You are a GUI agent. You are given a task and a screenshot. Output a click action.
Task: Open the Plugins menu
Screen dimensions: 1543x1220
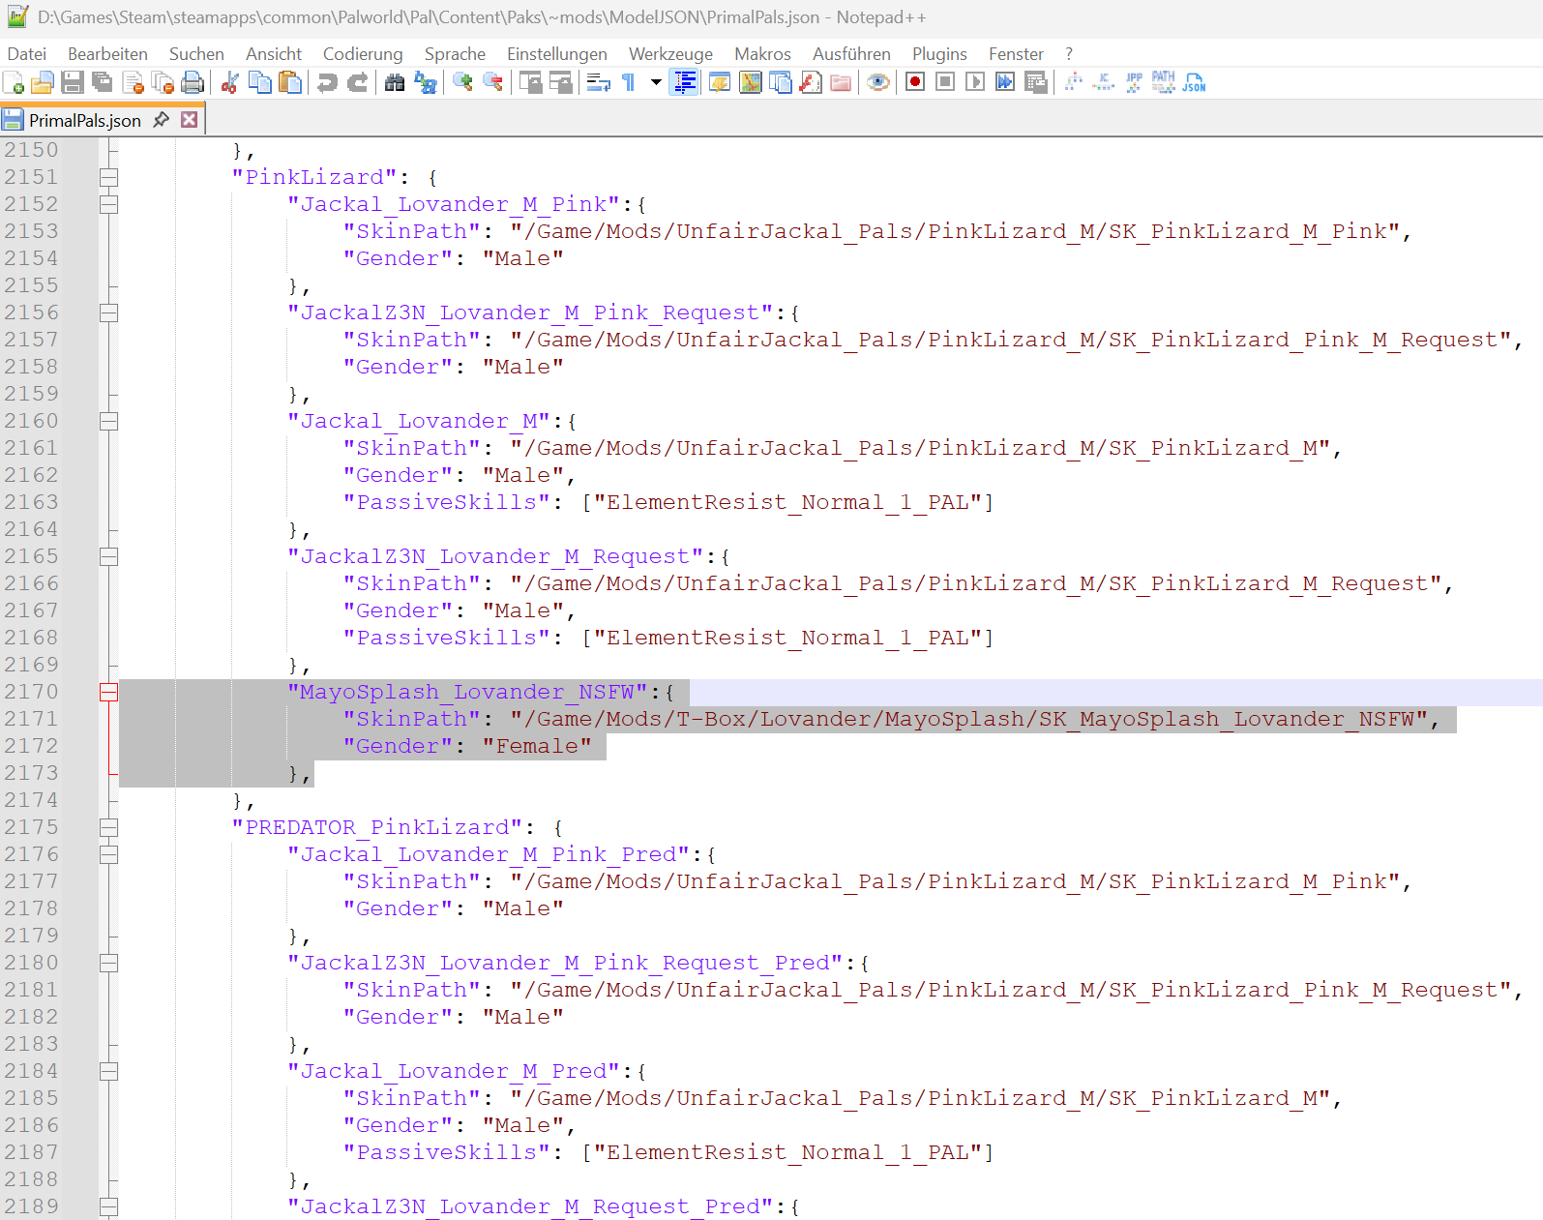(x=939, y=54)
